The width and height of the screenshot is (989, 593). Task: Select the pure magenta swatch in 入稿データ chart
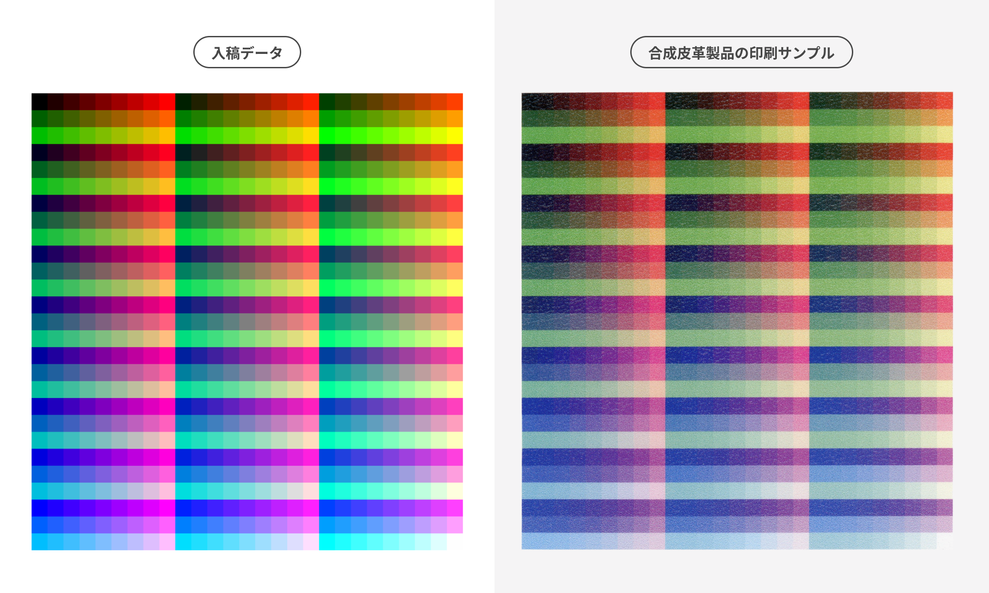pos(167,508)
